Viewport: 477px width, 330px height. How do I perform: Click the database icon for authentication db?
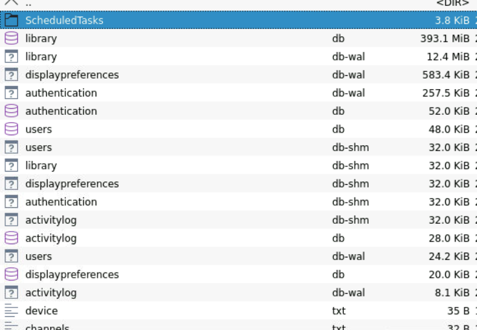(x=11, y=111)
